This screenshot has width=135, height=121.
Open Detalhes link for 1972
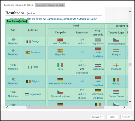click(13, 83)
